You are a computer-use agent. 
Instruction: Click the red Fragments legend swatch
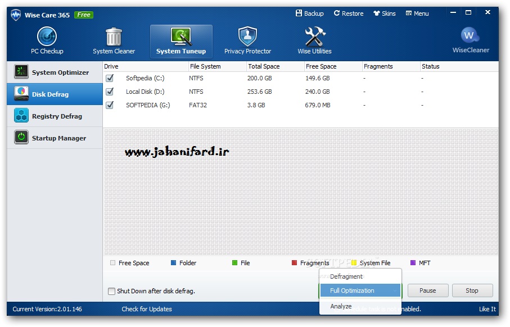point(295,263)
